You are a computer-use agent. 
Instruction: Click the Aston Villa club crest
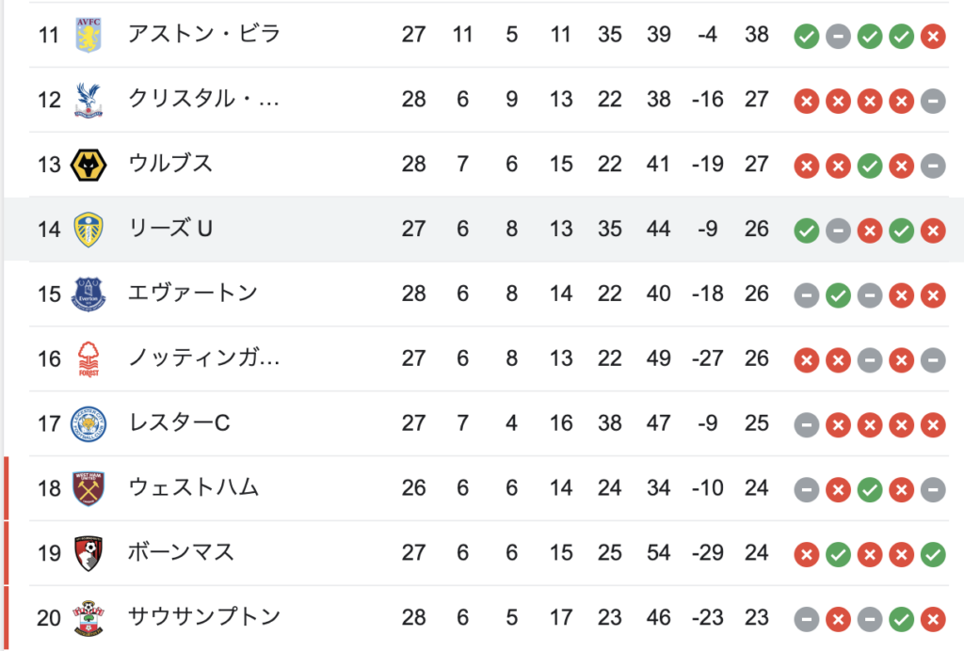point(88,35)
